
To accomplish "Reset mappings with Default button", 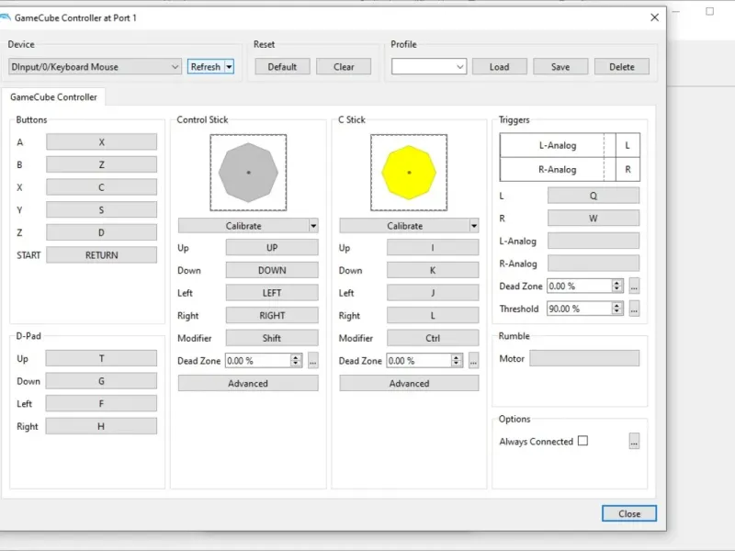I will point(282,67).
